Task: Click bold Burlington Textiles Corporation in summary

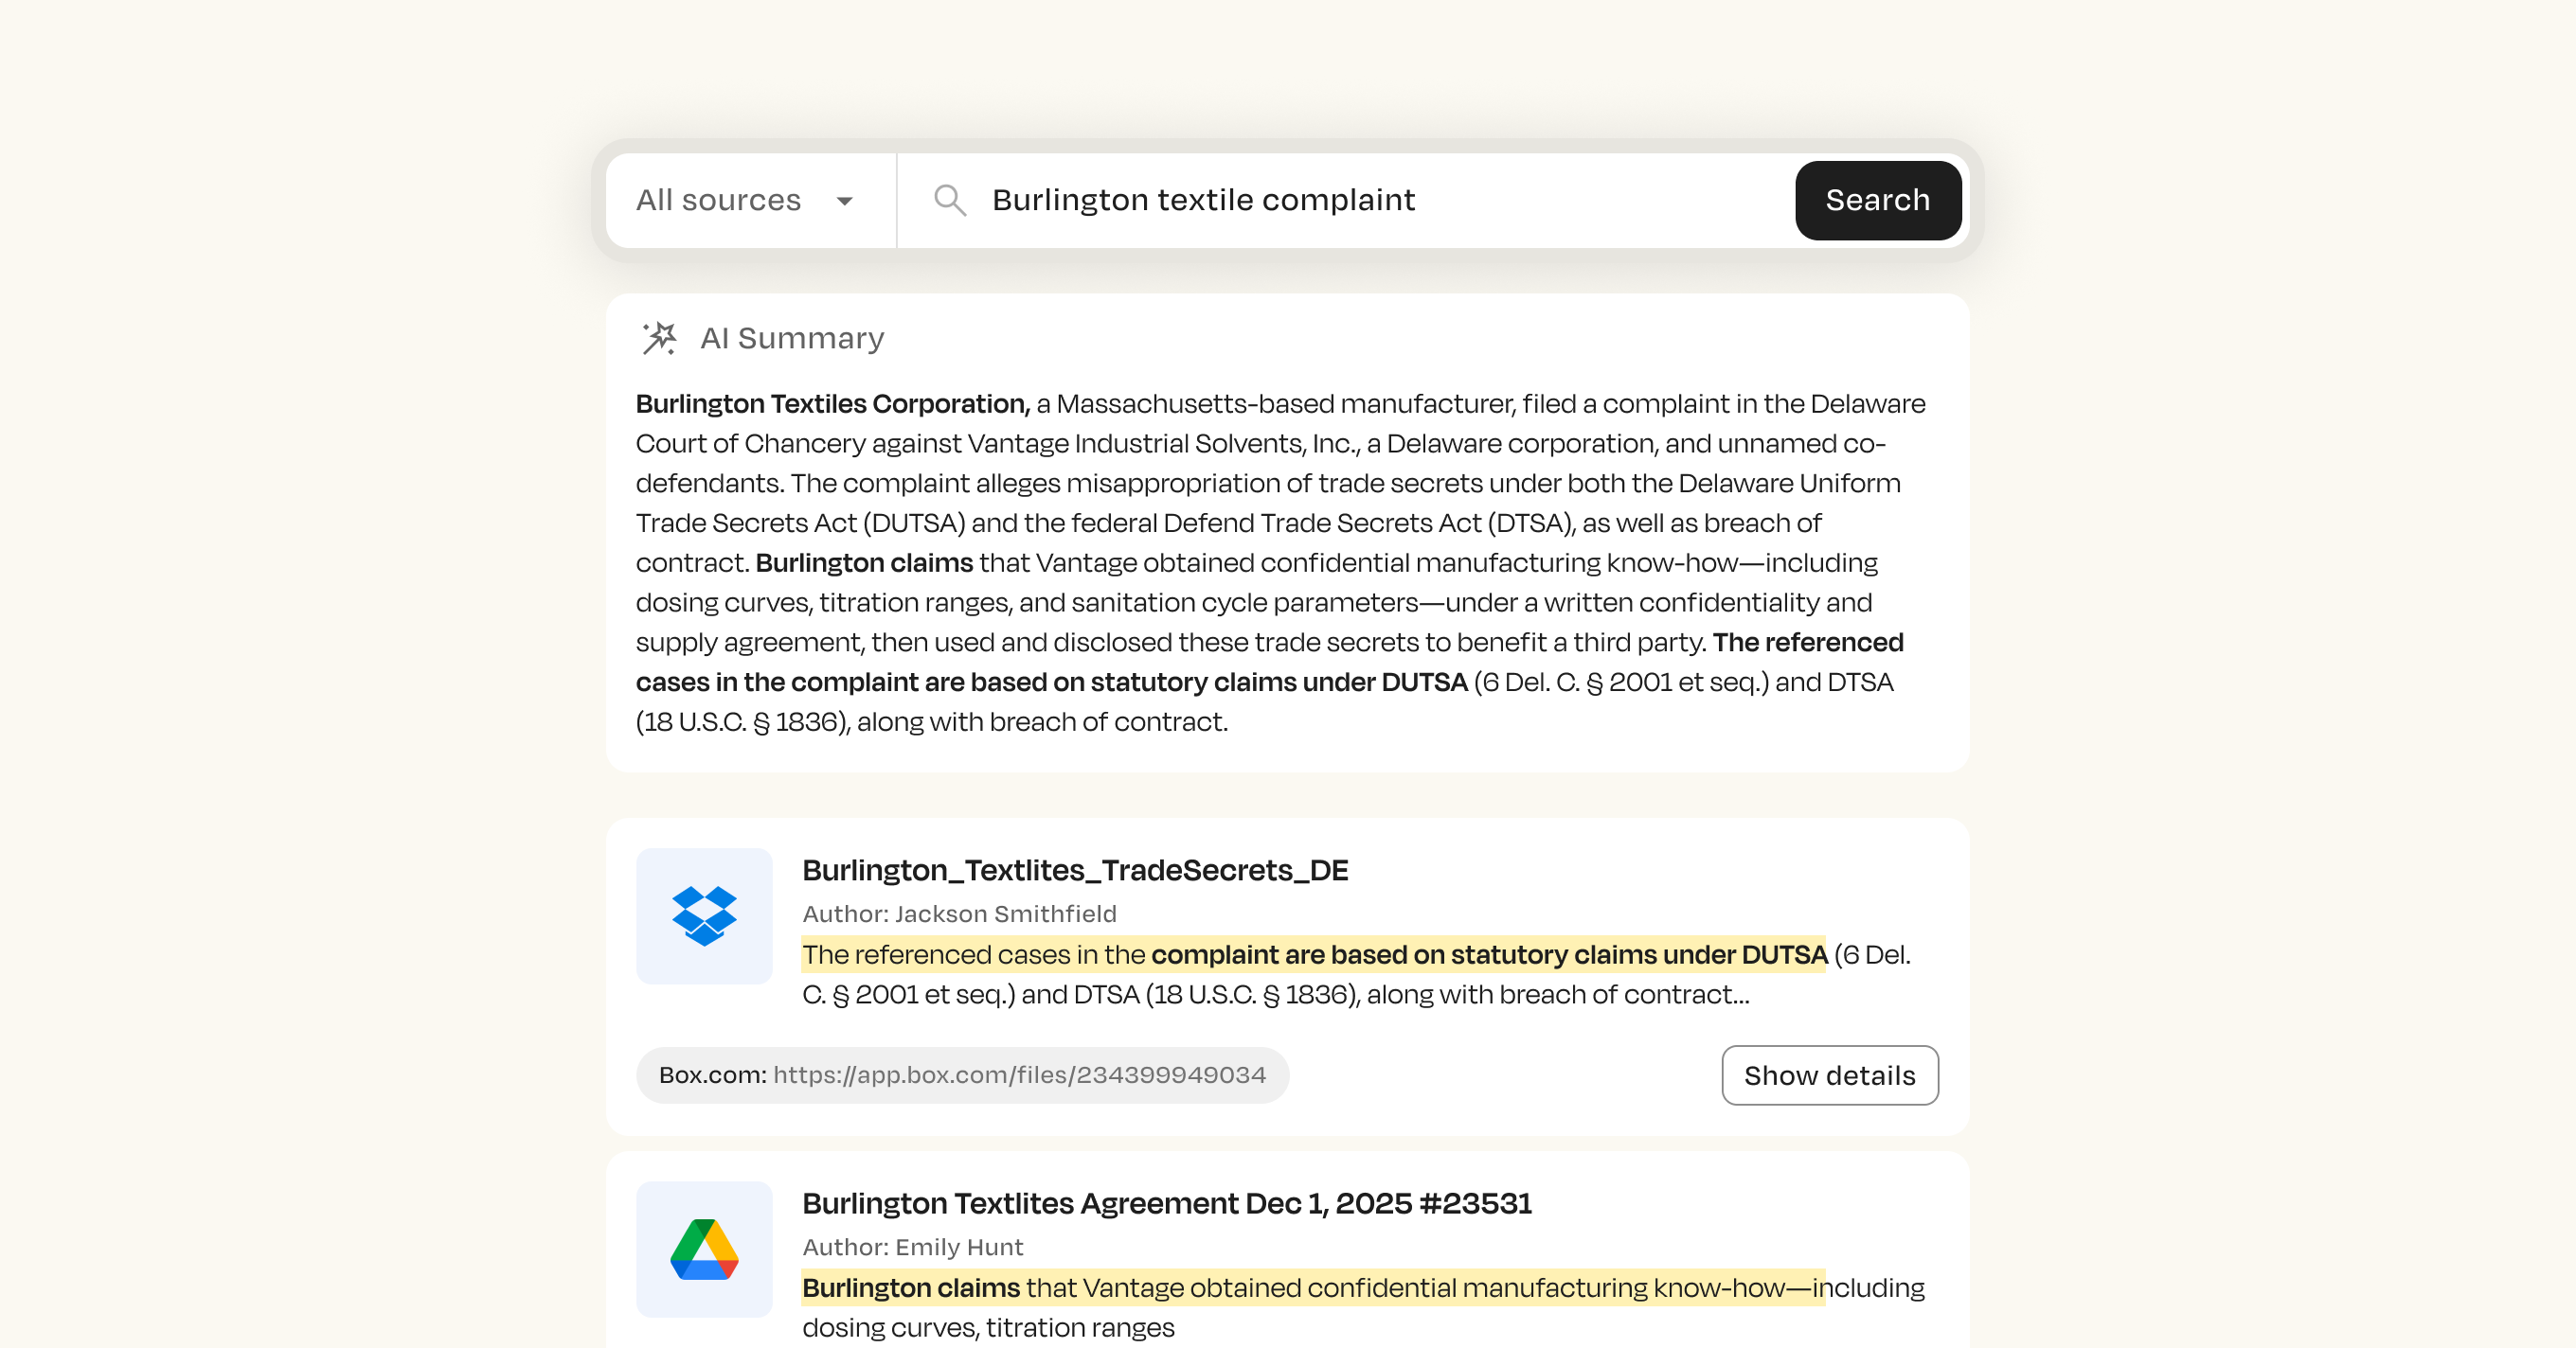Action: point(832,403)
